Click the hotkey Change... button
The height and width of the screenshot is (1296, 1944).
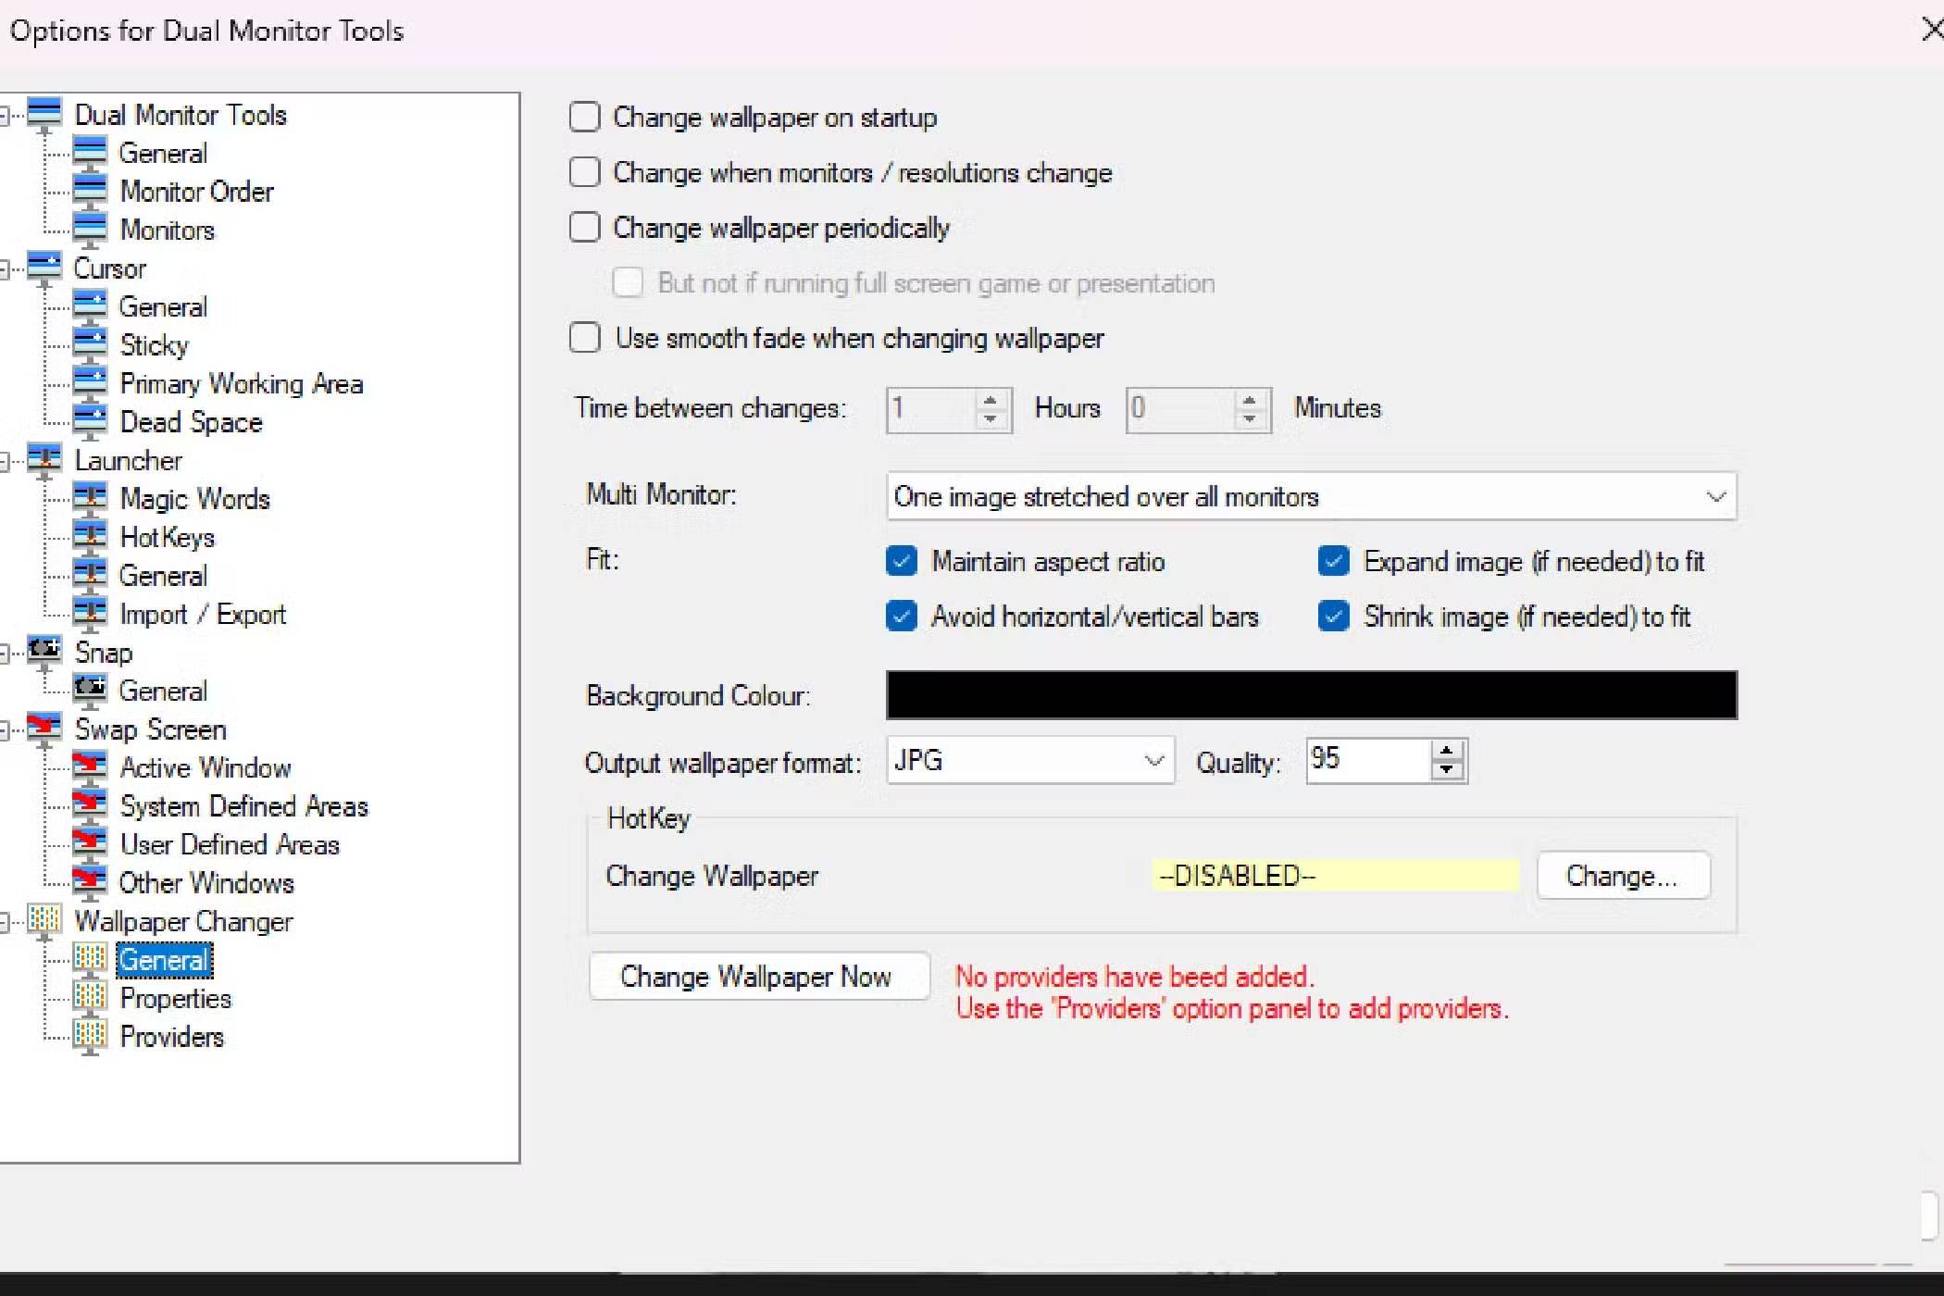(x=1622, y=876)
